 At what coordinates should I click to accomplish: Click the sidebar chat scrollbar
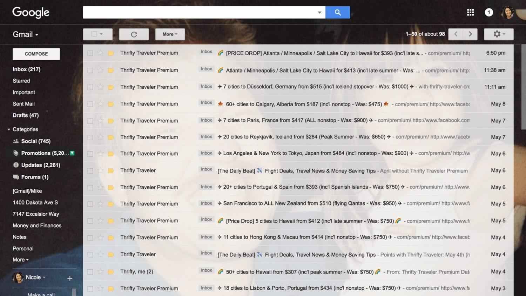tap(74, 292)
